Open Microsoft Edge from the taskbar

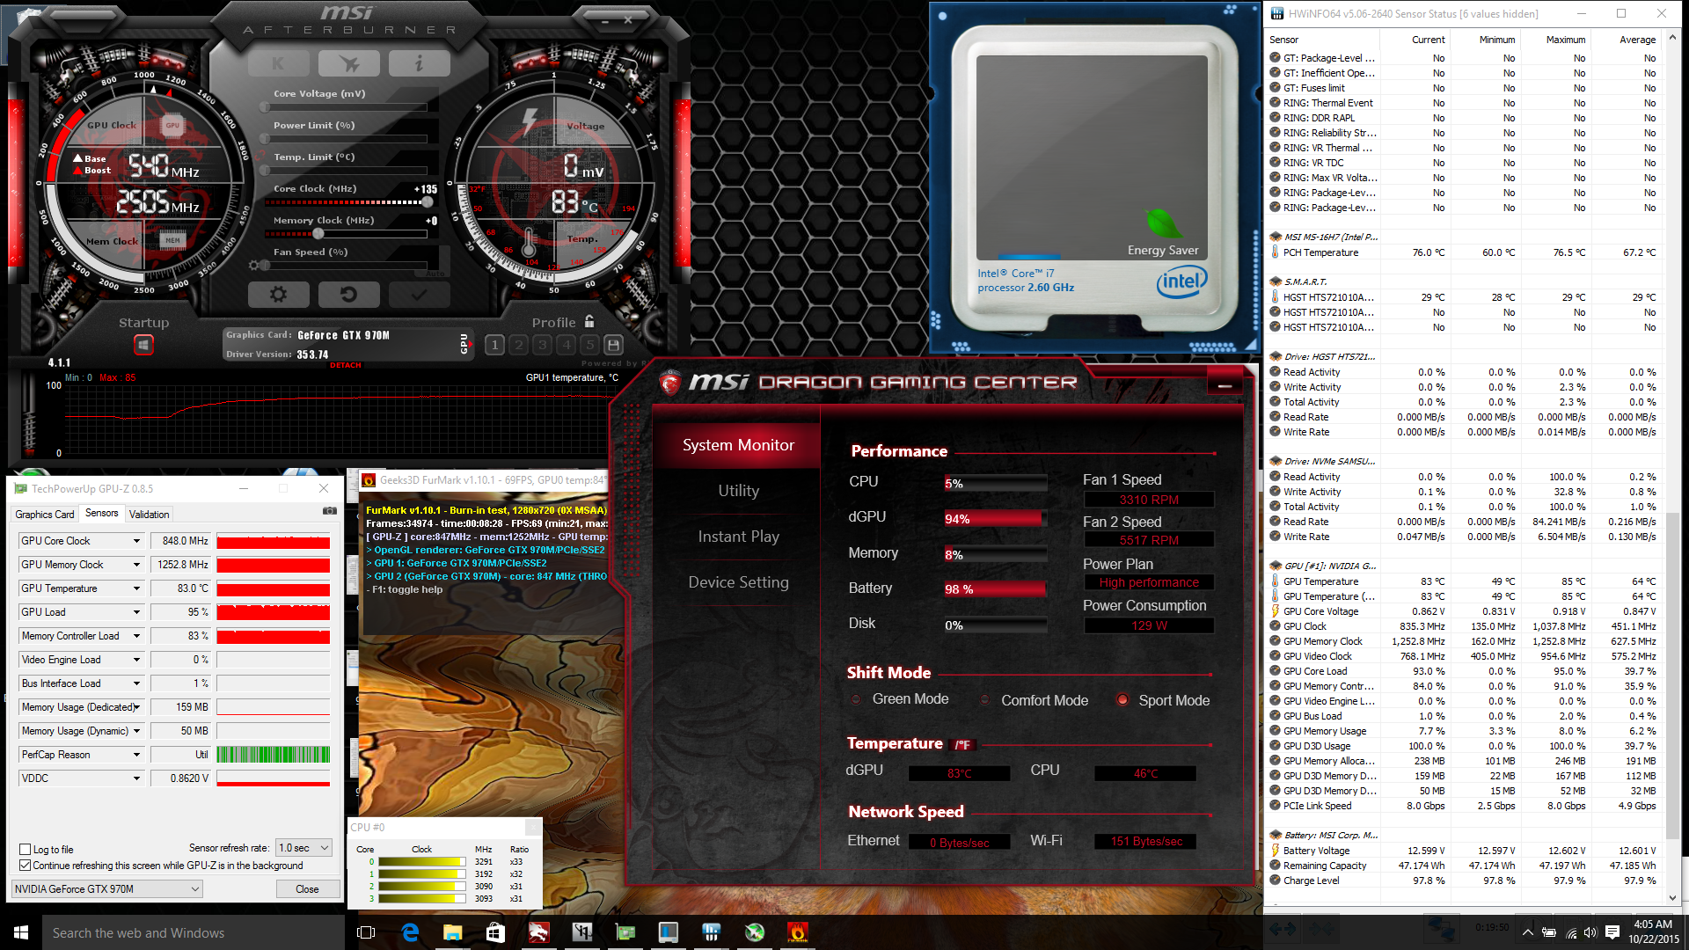pos(410,932)
